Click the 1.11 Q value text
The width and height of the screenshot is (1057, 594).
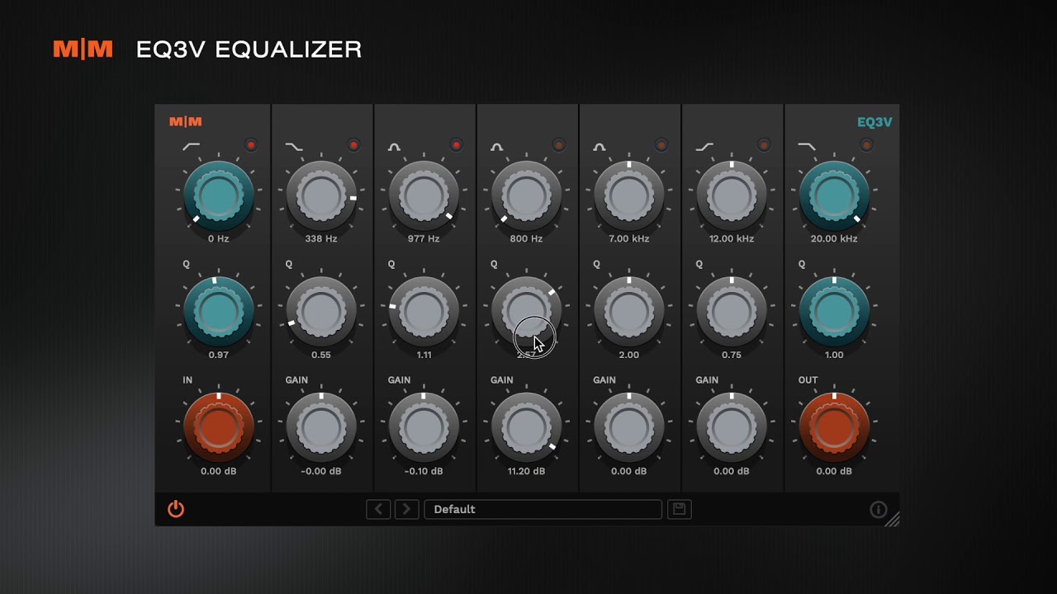[424, 355]
